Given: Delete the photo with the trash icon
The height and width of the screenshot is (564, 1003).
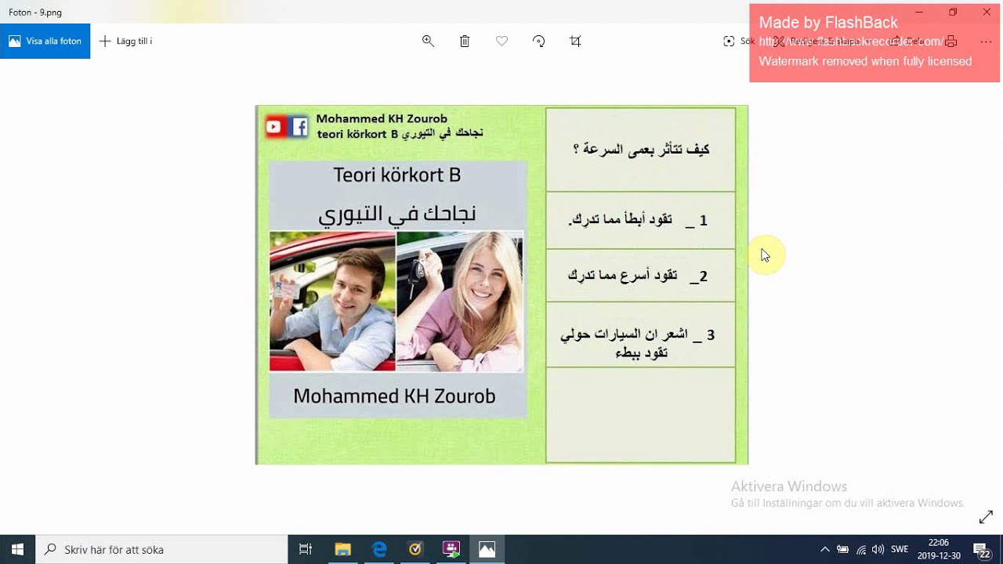Looking at the screenshot, I should pyautogui.click(x=465, y=42).
